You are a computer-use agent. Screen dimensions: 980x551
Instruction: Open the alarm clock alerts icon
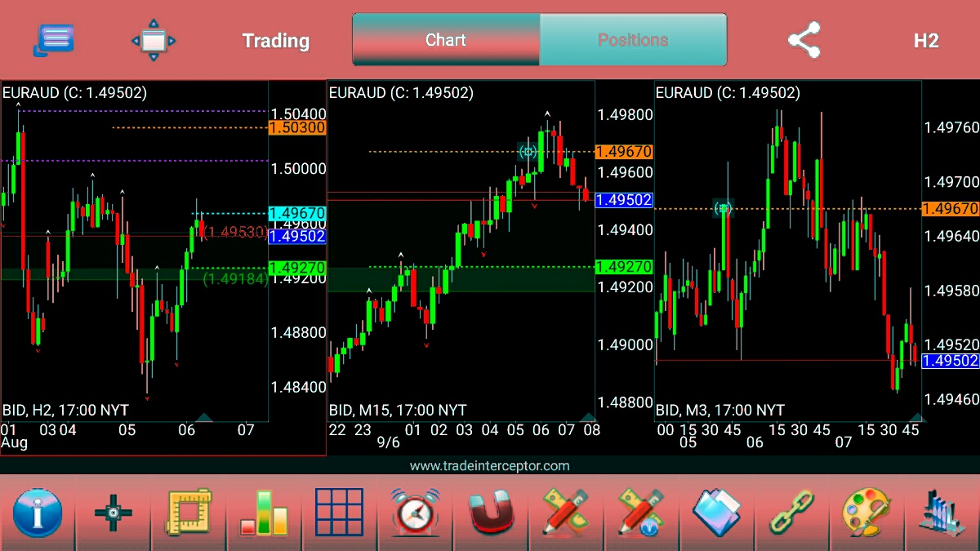(x=415, y=513)
